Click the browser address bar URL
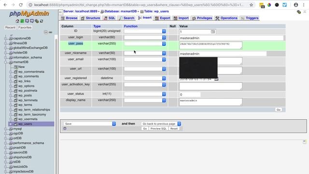 [x=139, y=5]
